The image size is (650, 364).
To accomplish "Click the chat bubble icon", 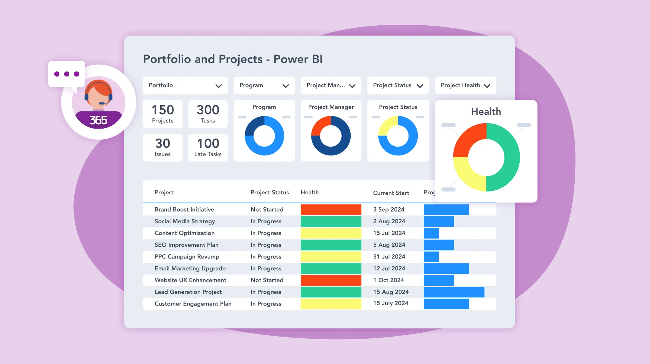I will [x=67, y=74].
